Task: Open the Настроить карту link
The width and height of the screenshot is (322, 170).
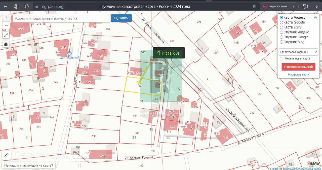Action: pyautogui.click(x=298, y=75)
